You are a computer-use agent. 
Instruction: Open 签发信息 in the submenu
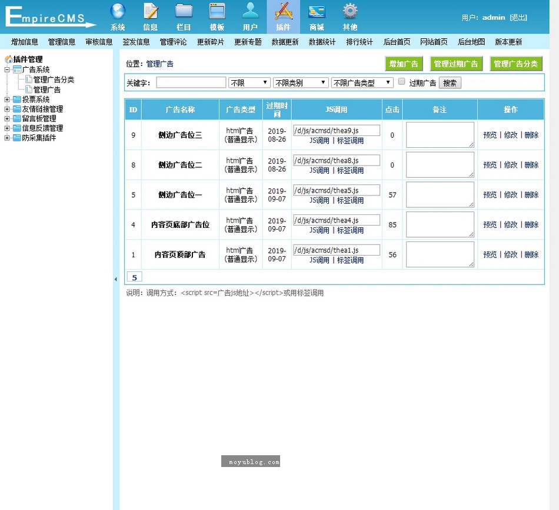point(136,42)
